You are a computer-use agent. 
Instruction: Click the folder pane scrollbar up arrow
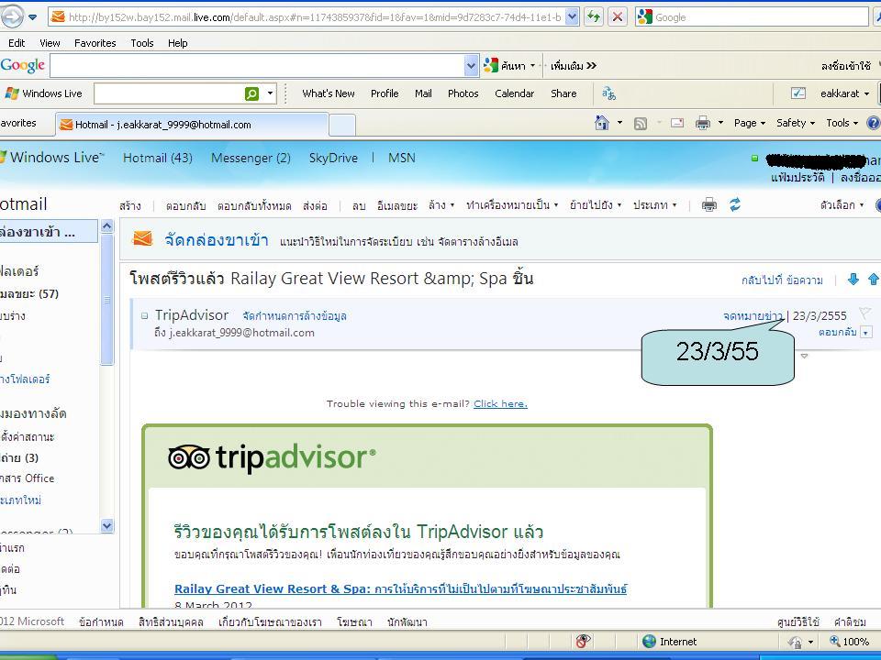[106, 226]
